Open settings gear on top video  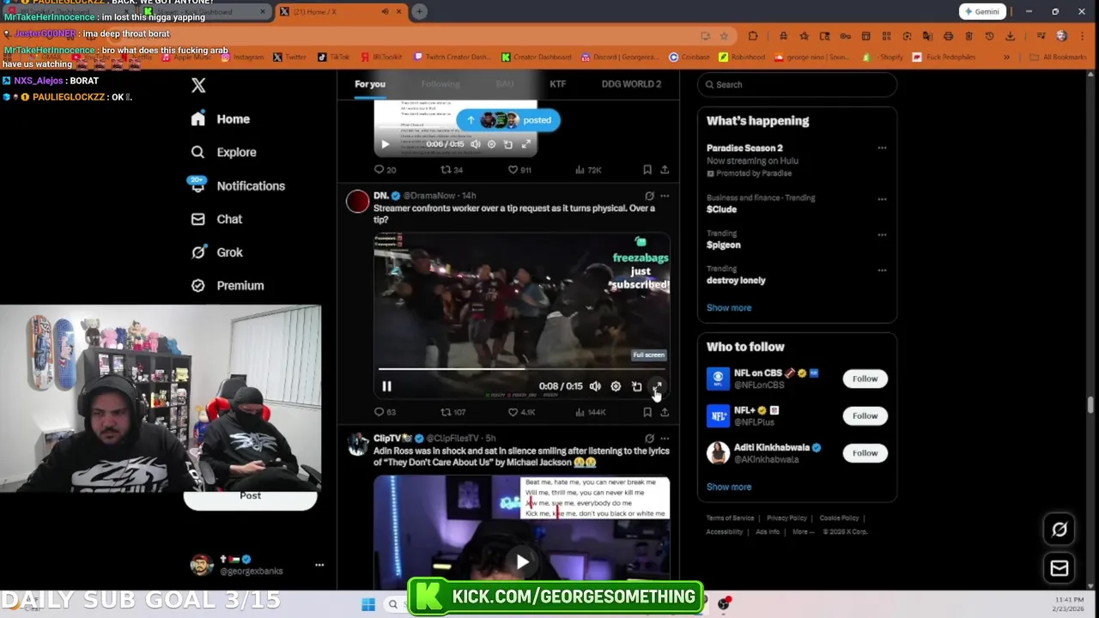click(491, 144)
